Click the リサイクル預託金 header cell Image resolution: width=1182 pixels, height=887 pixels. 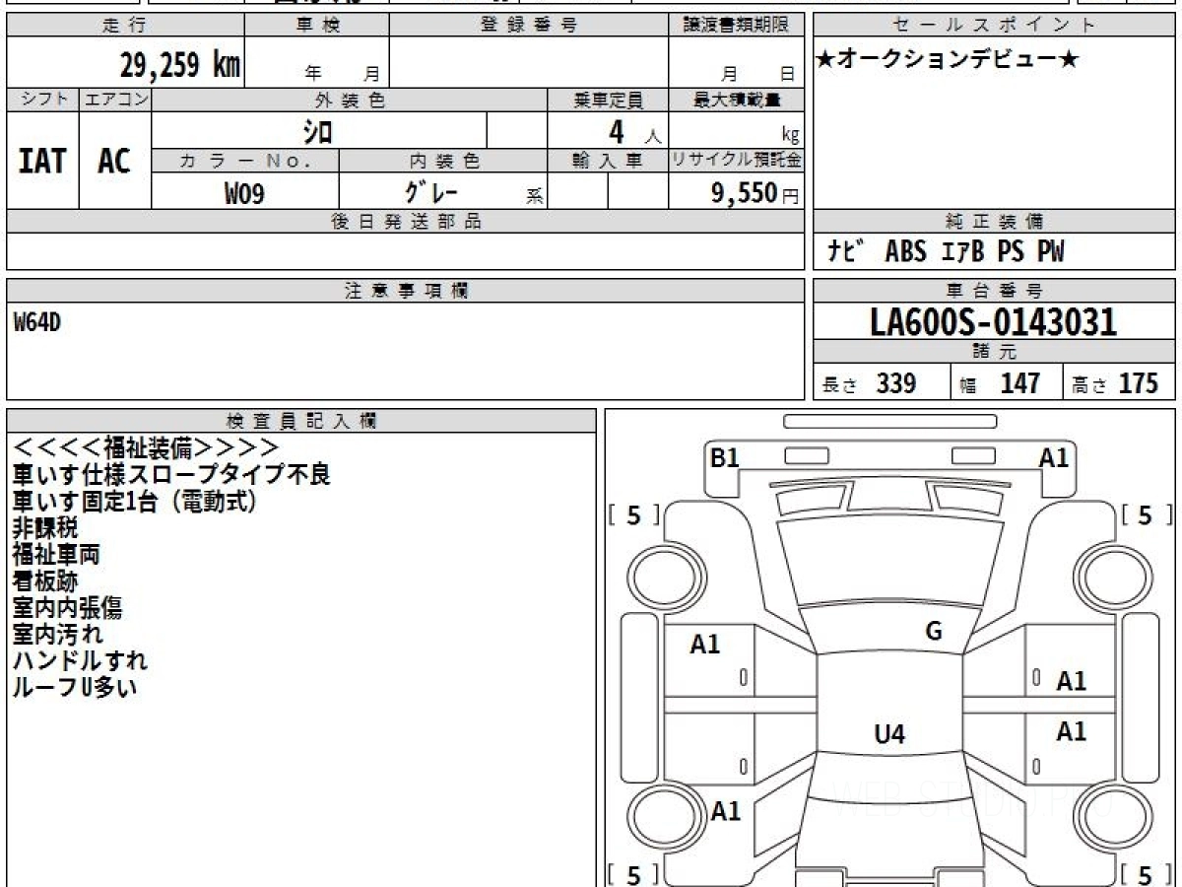(x=736, y=160)
